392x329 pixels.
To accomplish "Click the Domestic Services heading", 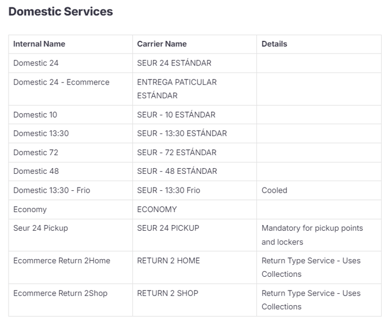I will pos(61,11).
